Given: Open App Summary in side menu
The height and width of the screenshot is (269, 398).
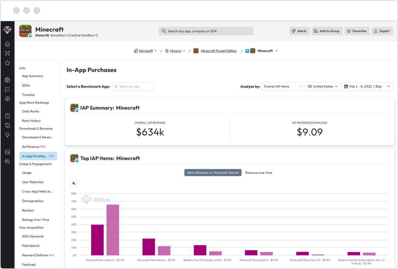Looking at the screenshot, I should [x=33, y=76].
